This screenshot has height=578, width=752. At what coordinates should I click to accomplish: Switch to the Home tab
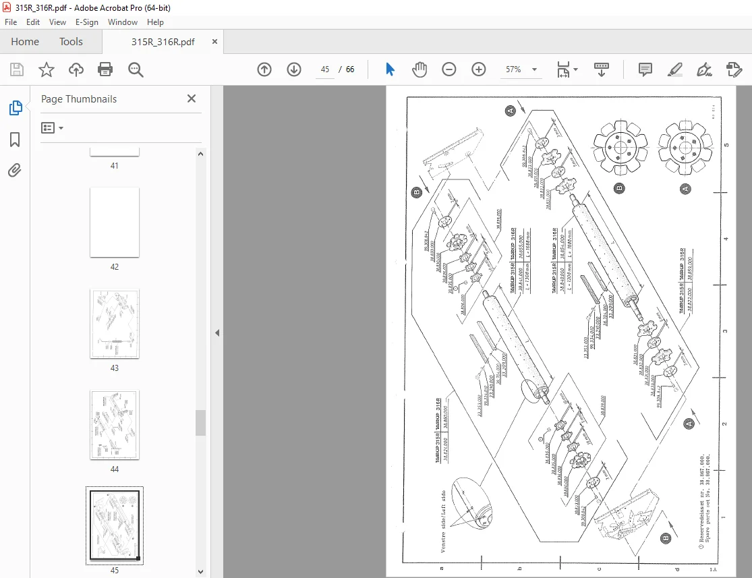(x=25, y=42)
